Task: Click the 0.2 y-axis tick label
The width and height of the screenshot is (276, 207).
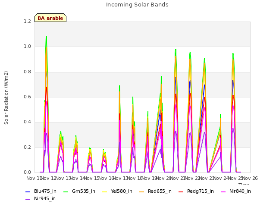Action: tap(27, 147)
